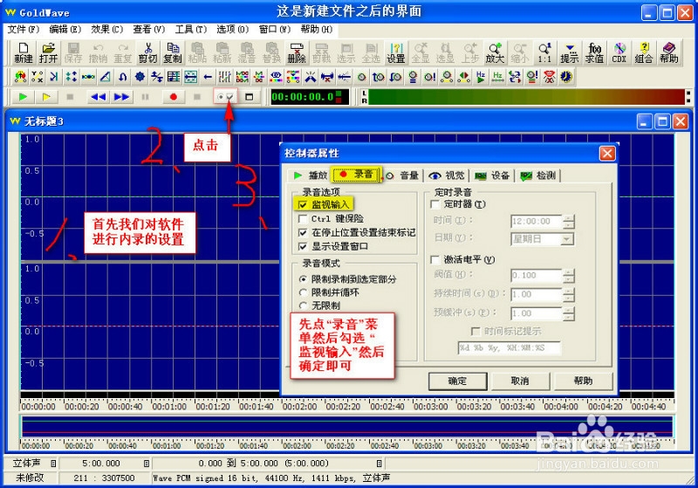Enable the 定时器 timer checkbox
698x488 pixels.
click(x=435, y=204)
